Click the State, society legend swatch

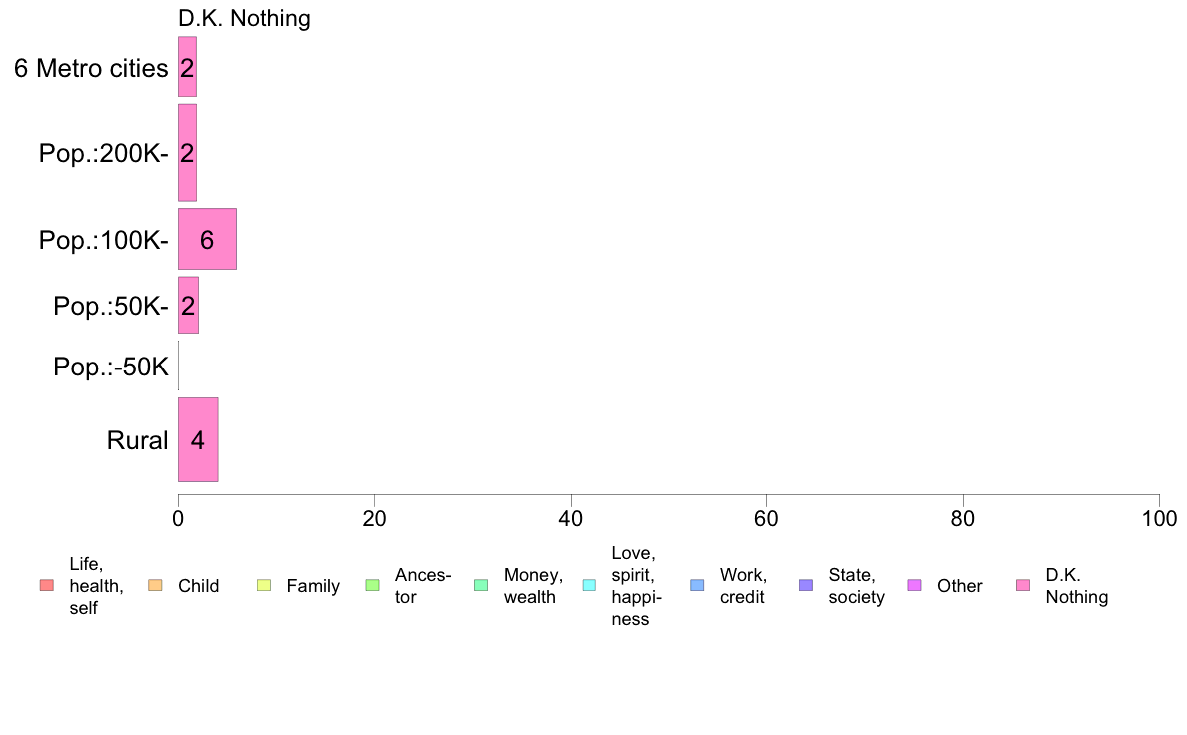click(x=806, y=586)
